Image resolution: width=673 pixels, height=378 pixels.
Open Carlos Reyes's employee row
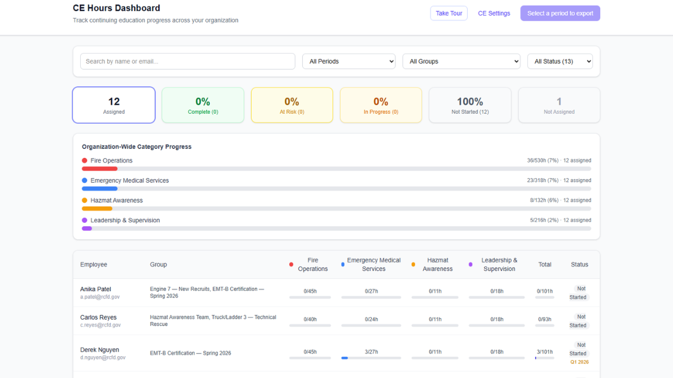click(x=336, y=321)
